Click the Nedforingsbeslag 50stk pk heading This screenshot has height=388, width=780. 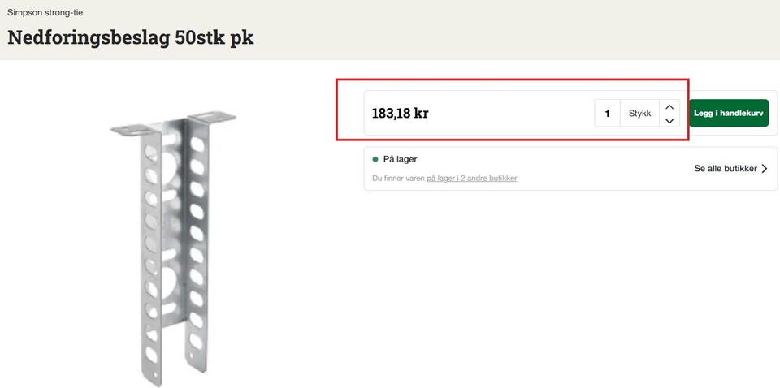coord(130,38)
